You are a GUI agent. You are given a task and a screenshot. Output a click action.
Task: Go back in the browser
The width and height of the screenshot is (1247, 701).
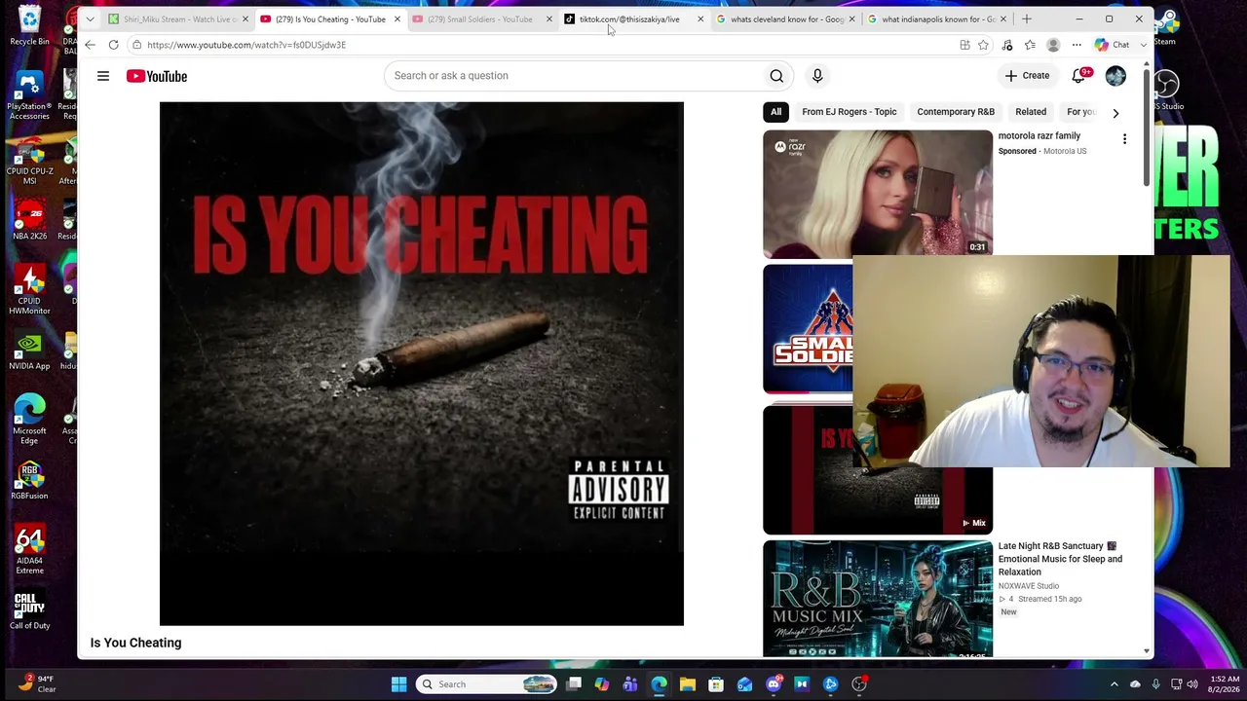click(90, 45)
